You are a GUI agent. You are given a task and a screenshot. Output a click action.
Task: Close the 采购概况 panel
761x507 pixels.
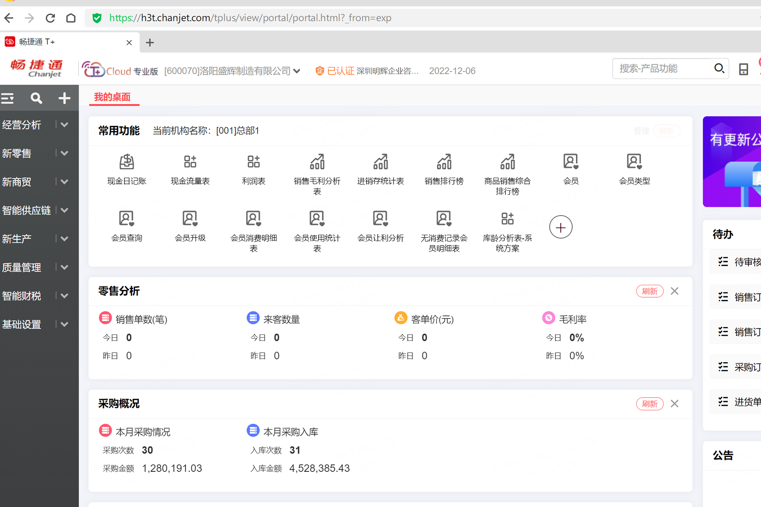(674, 403)
